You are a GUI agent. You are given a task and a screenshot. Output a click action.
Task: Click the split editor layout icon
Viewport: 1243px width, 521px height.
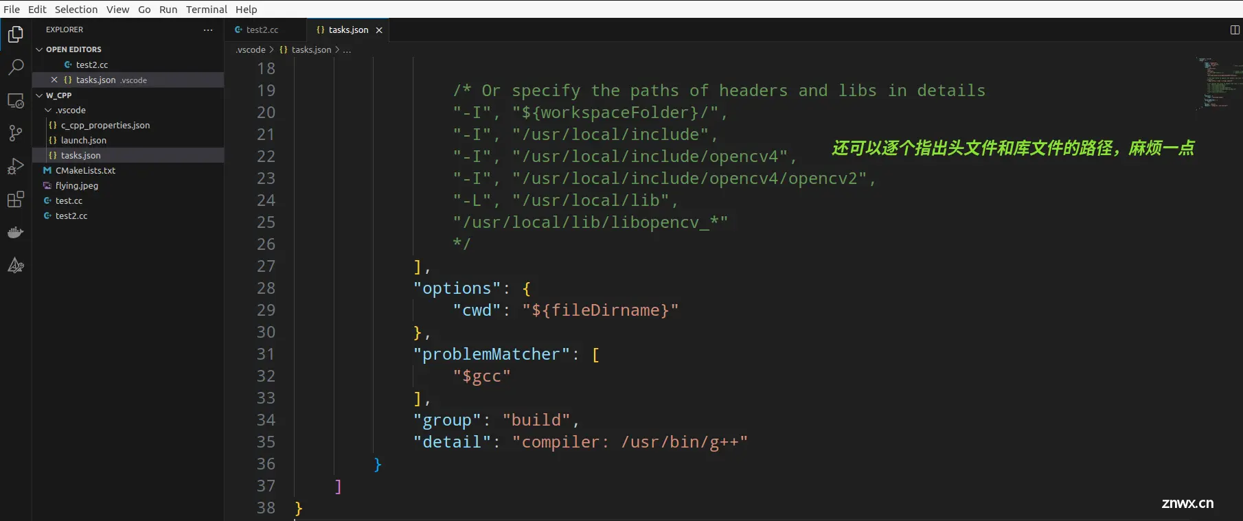click(x=1235, y=30)
